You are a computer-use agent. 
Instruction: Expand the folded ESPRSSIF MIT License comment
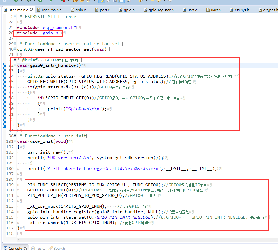(x=15, y=16)
